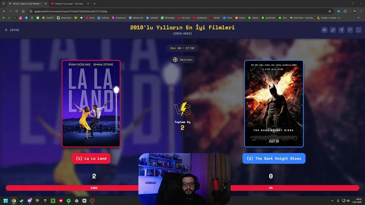365x205 pixels.
Task: Open OBS Studio from the taskbar
Action: coord(92,201)
